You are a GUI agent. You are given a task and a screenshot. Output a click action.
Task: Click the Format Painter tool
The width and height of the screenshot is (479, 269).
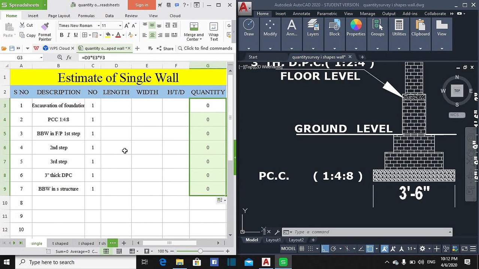[x=45, y=31]
